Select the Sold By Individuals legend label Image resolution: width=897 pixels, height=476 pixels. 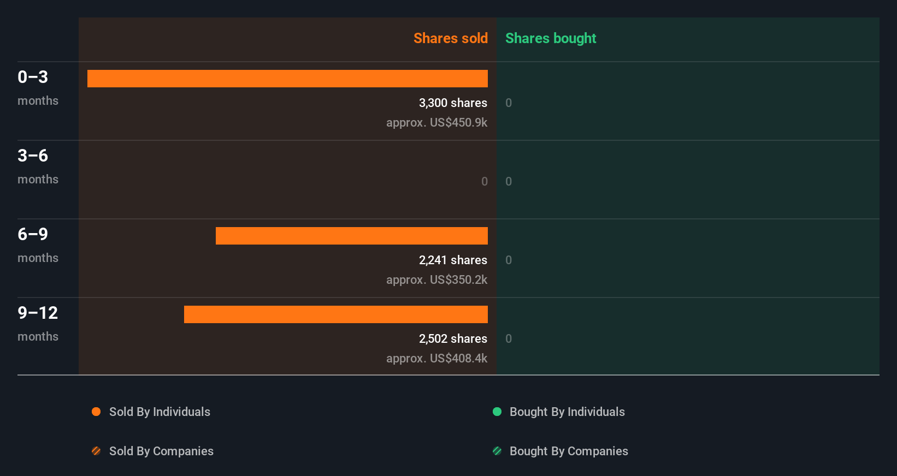coord(160,412)
